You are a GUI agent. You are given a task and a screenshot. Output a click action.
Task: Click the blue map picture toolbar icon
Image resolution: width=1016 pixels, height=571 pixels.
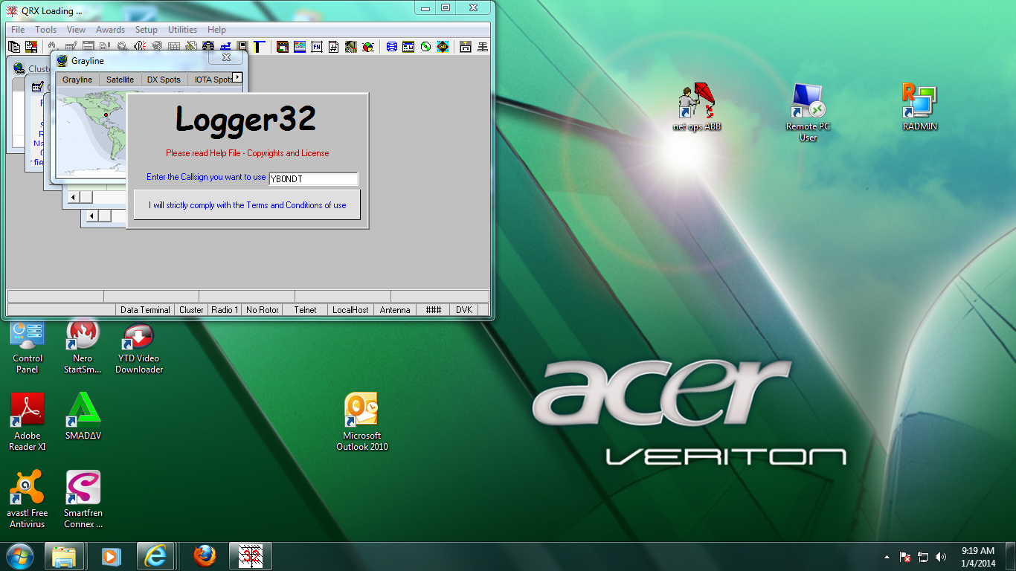(299, 47)
